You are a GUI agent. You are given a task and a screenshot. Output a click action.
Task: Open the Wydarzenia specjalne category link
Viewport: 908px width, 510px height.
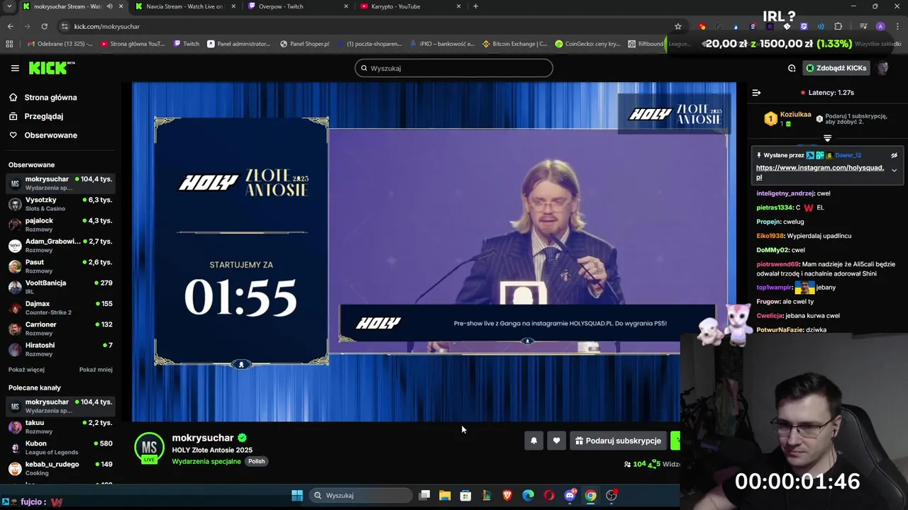pyautogui.click(x=206, y=461)
